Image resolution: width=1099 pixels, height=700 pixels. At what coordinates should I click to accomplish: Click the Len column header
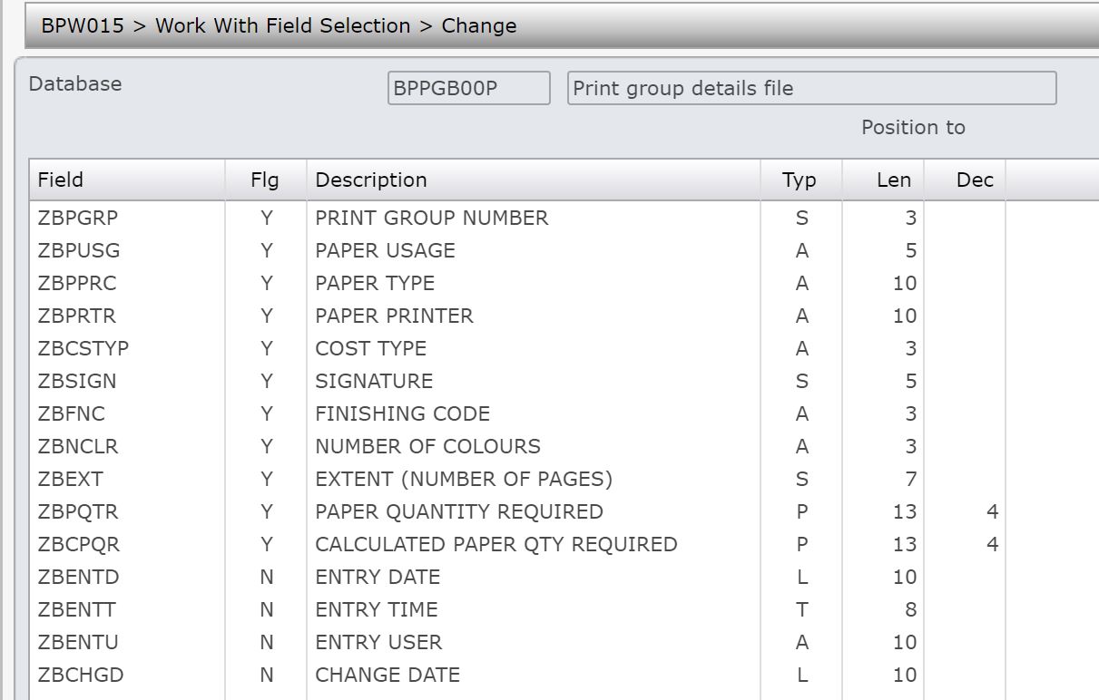point(883,180)
